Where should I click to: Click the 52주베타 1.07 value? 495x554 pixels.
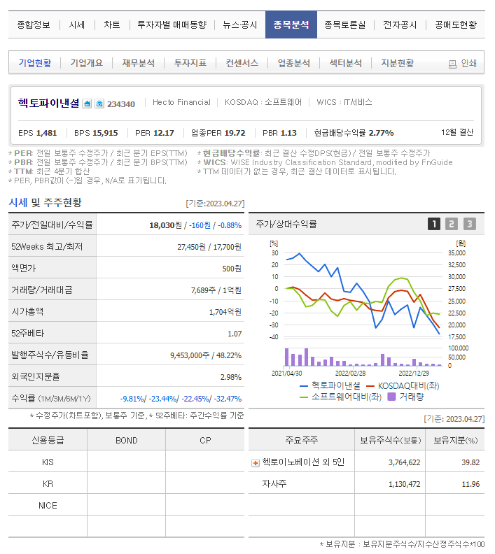click(x=235, y=334)
